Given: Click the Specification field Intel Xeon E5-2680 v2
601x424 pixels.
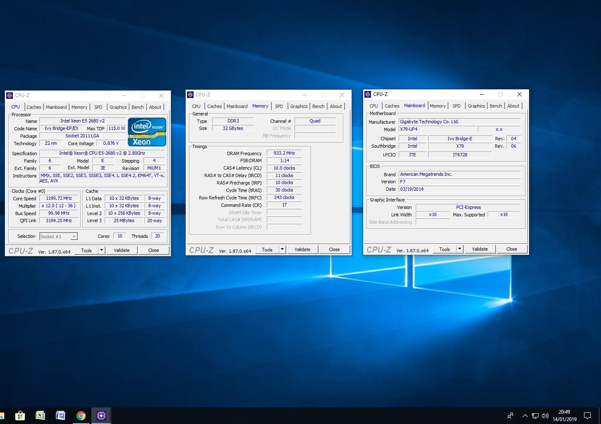Looking at the screenshot, I should (x=102, y=153).
